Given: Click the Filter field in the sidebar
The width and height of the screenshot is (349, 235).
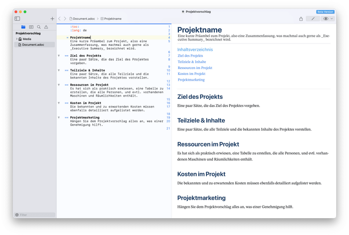Looking at the screenshot, I should pos(35,215).
